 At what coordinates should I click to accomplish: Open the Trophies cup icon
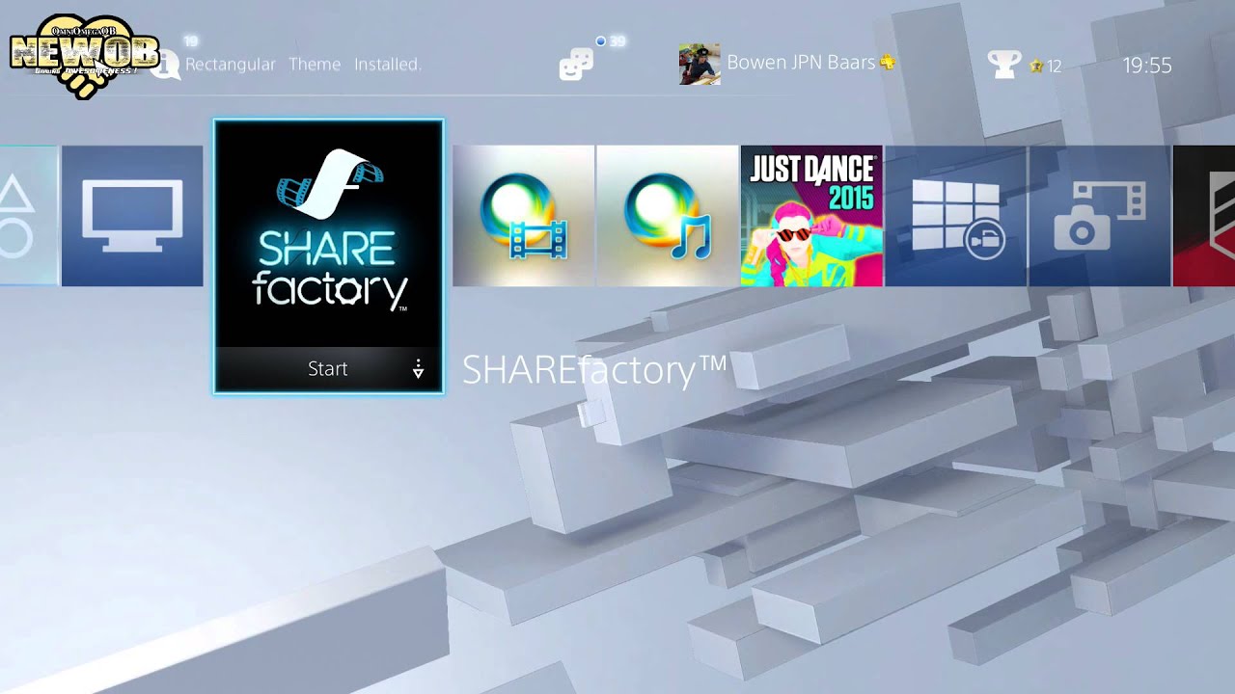pyautogui.click(x=1004, y=65)
